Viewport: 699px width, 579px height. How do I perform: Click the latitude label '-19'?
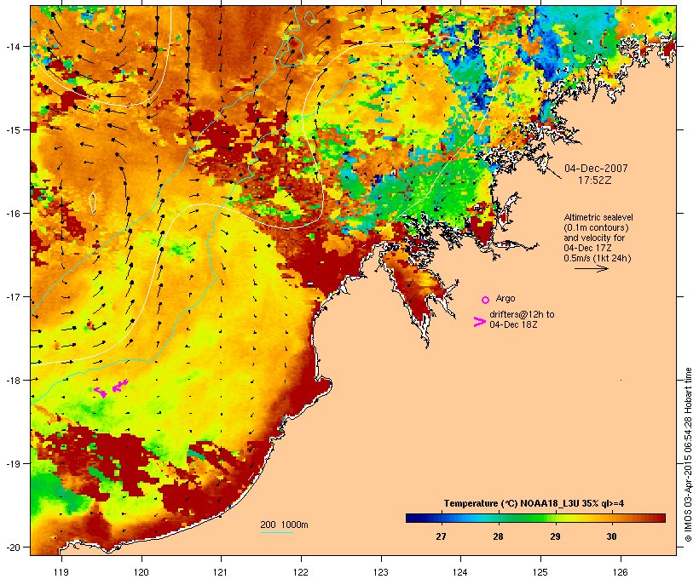click(x=14, y=464)
